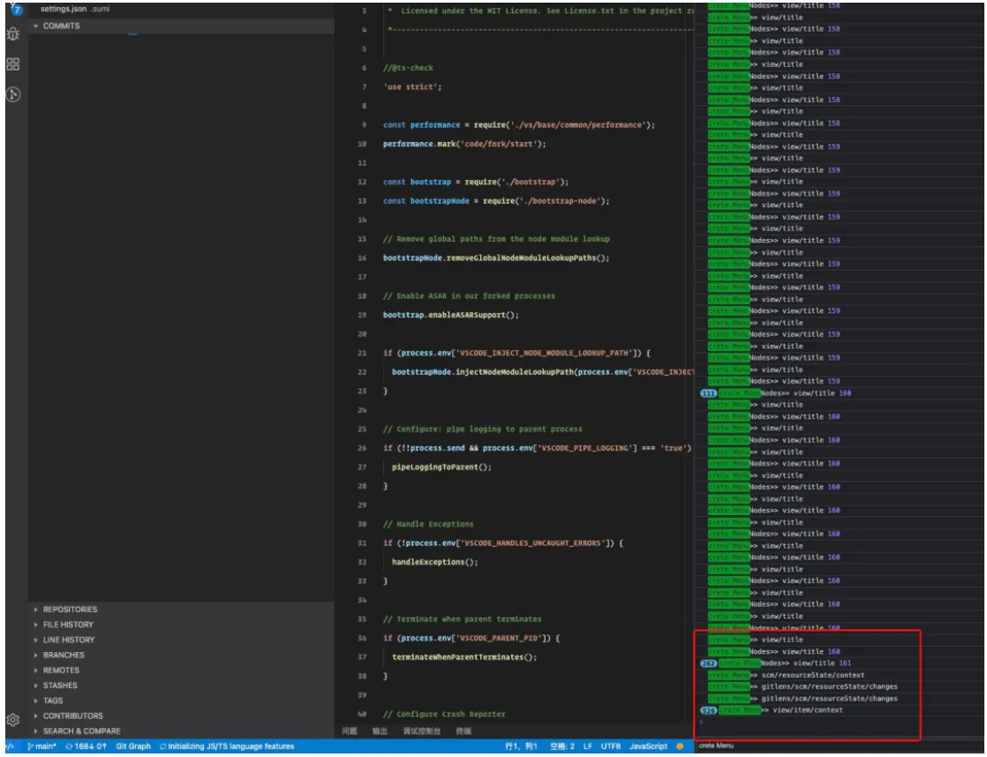
Task: Open the Debug view bug icon
Action: pyautogui.click(x=12, y=34)
